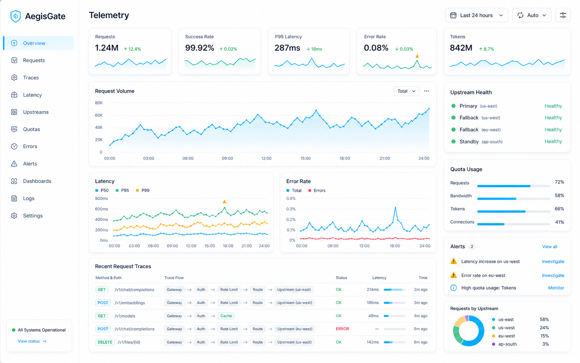Click the orange spike marker on Latency chart
This screenshot has height=363, width=580.
(225, 202)
